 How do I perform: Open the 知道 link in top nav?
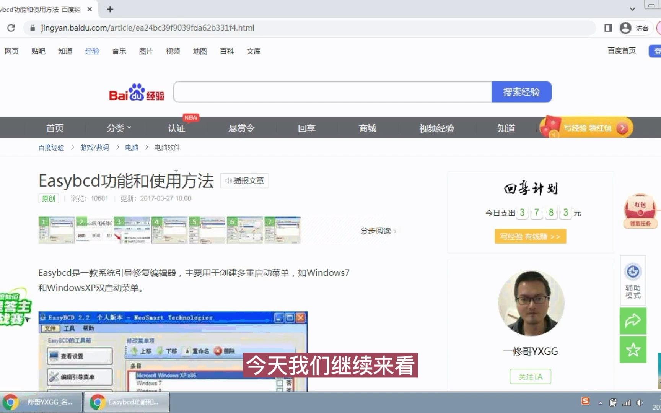pos(65,51)
